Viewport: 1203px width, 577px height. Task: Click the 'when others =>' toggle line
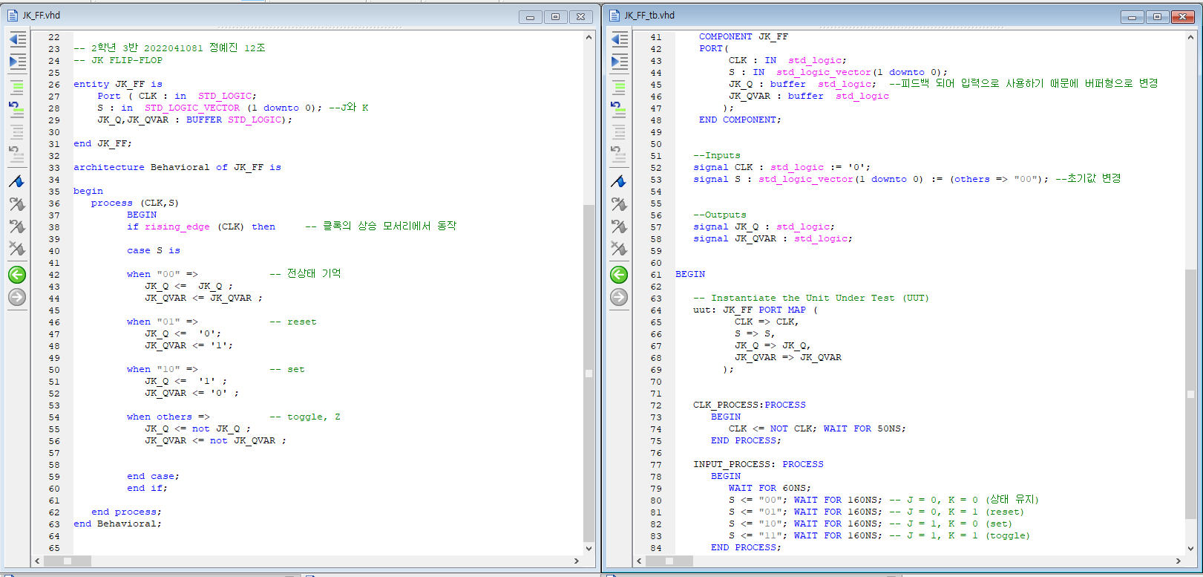point(234,417)
